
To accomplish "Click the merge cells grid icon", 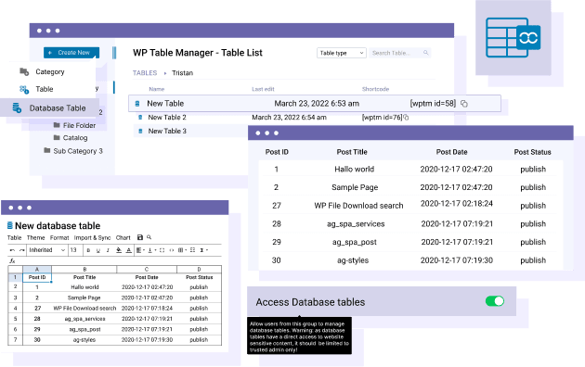I will (192, 250).
